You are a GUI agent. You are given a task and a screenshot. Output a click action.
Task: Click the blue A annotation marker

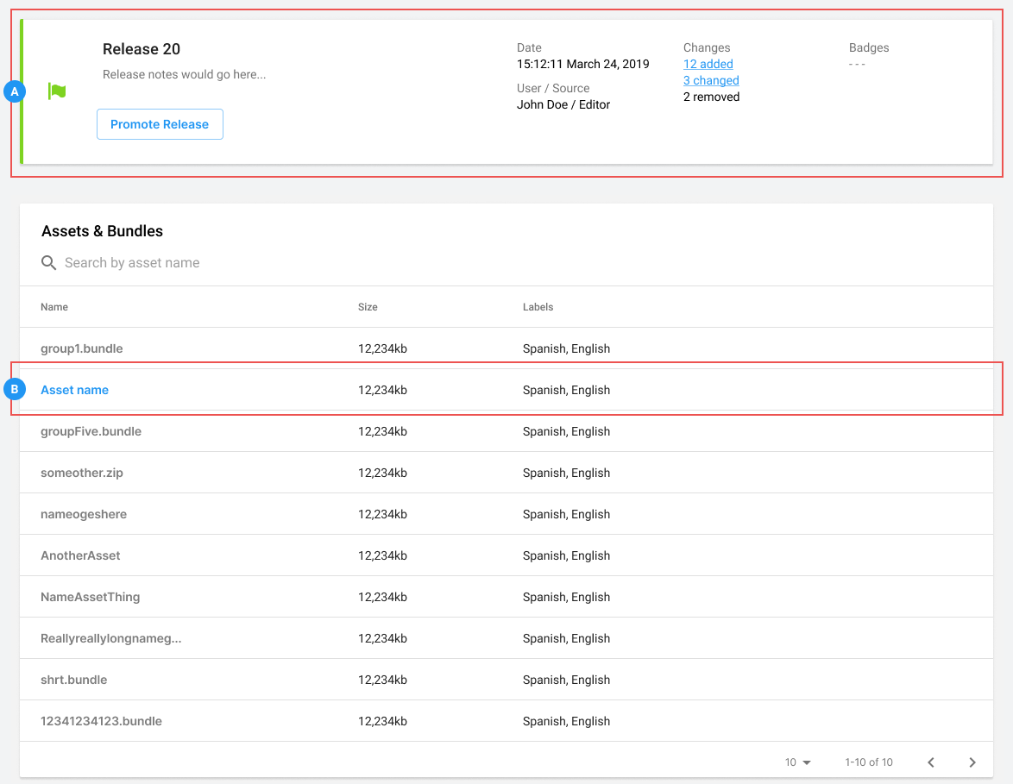coord(14,91)
